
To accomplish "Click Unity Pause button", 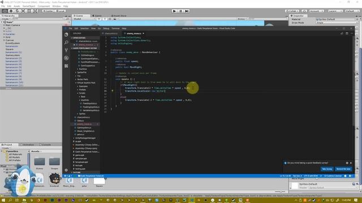I will click(x=180, y=11).
